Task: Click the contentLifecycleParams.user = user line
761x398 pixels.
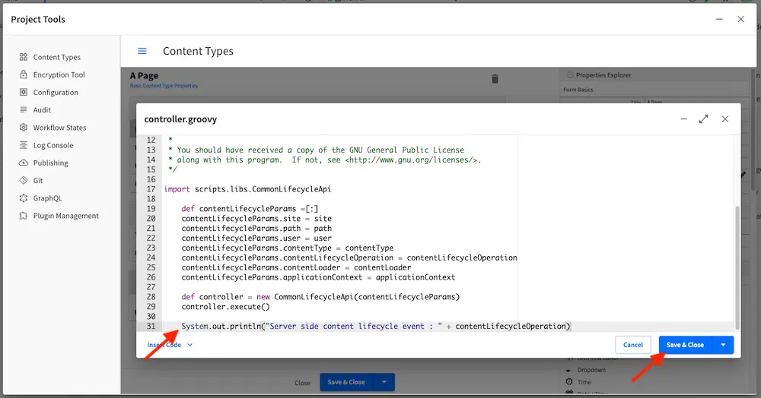Action: point(256,238)
